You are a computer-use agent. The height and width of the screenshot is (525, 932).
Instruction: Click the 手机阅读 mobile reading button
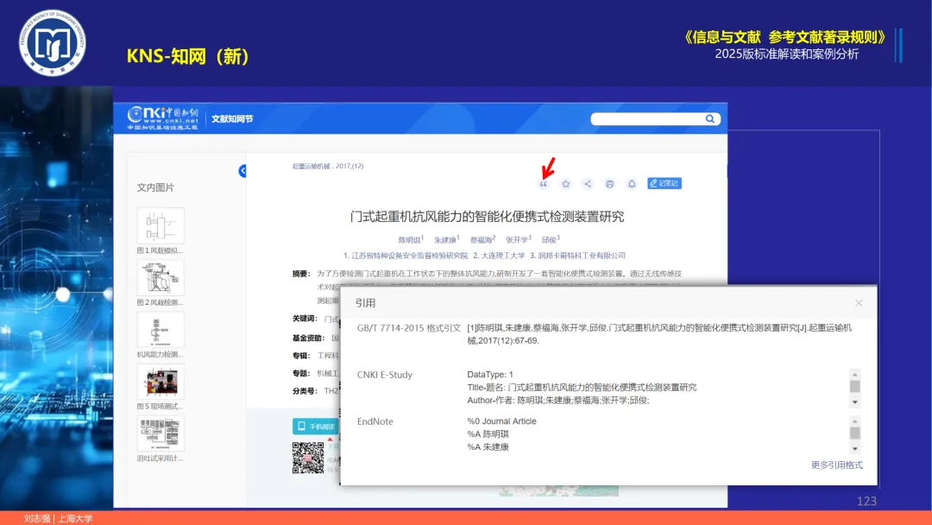[316, 427]
